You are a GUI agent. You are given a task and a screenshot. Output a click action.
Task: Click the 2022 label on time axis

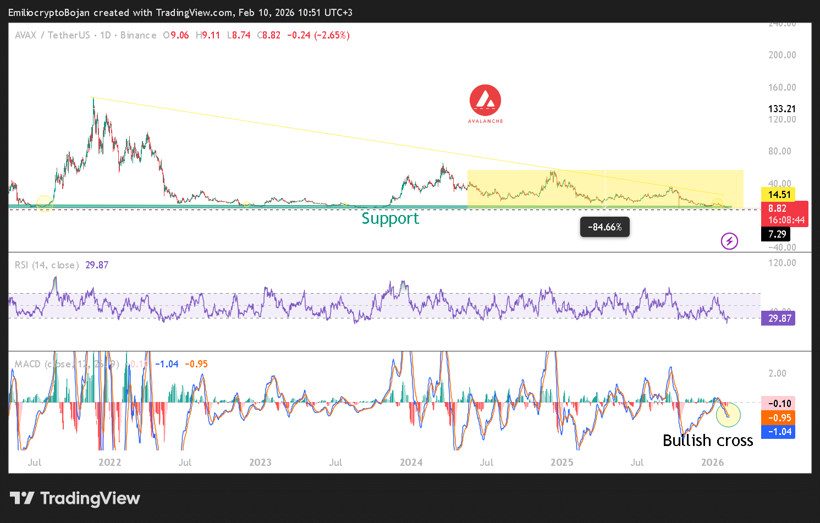[109, 462]
